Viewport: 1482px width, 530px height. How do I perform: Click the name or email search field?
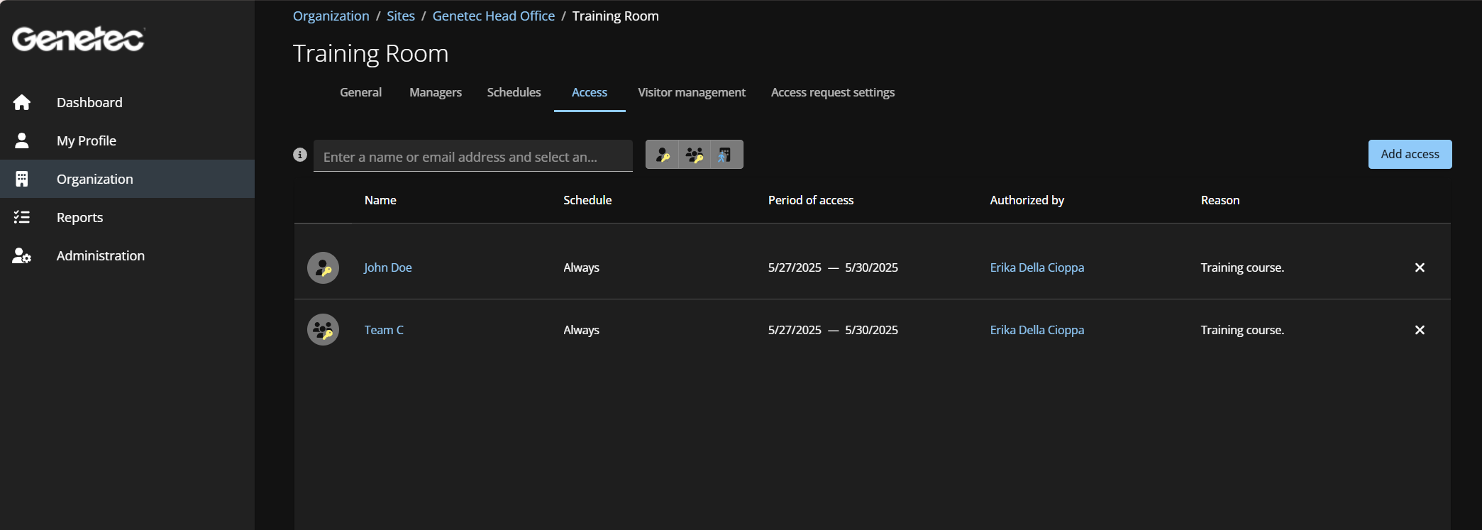472,157
